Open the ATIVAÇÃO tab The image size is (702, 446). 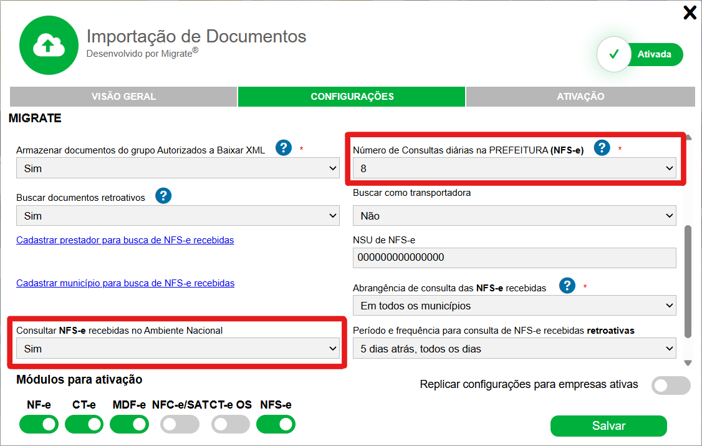tap(580, 97)
